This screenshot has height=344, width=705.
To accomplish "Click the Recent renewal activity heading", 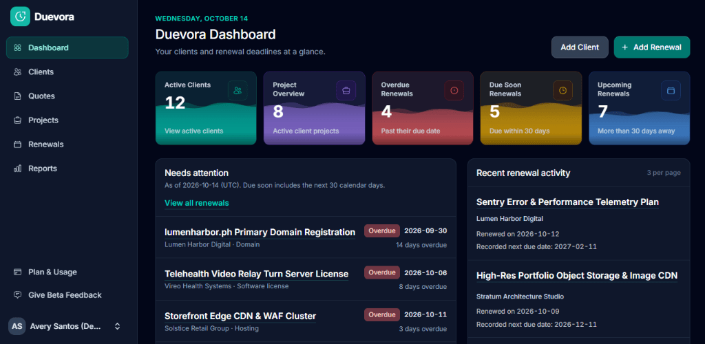I will (523, 173).
